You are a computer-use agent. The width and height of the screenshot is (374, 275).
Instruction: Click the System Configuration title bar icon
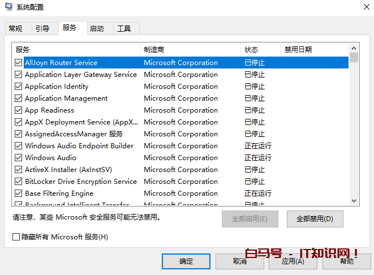coord(8,7)
